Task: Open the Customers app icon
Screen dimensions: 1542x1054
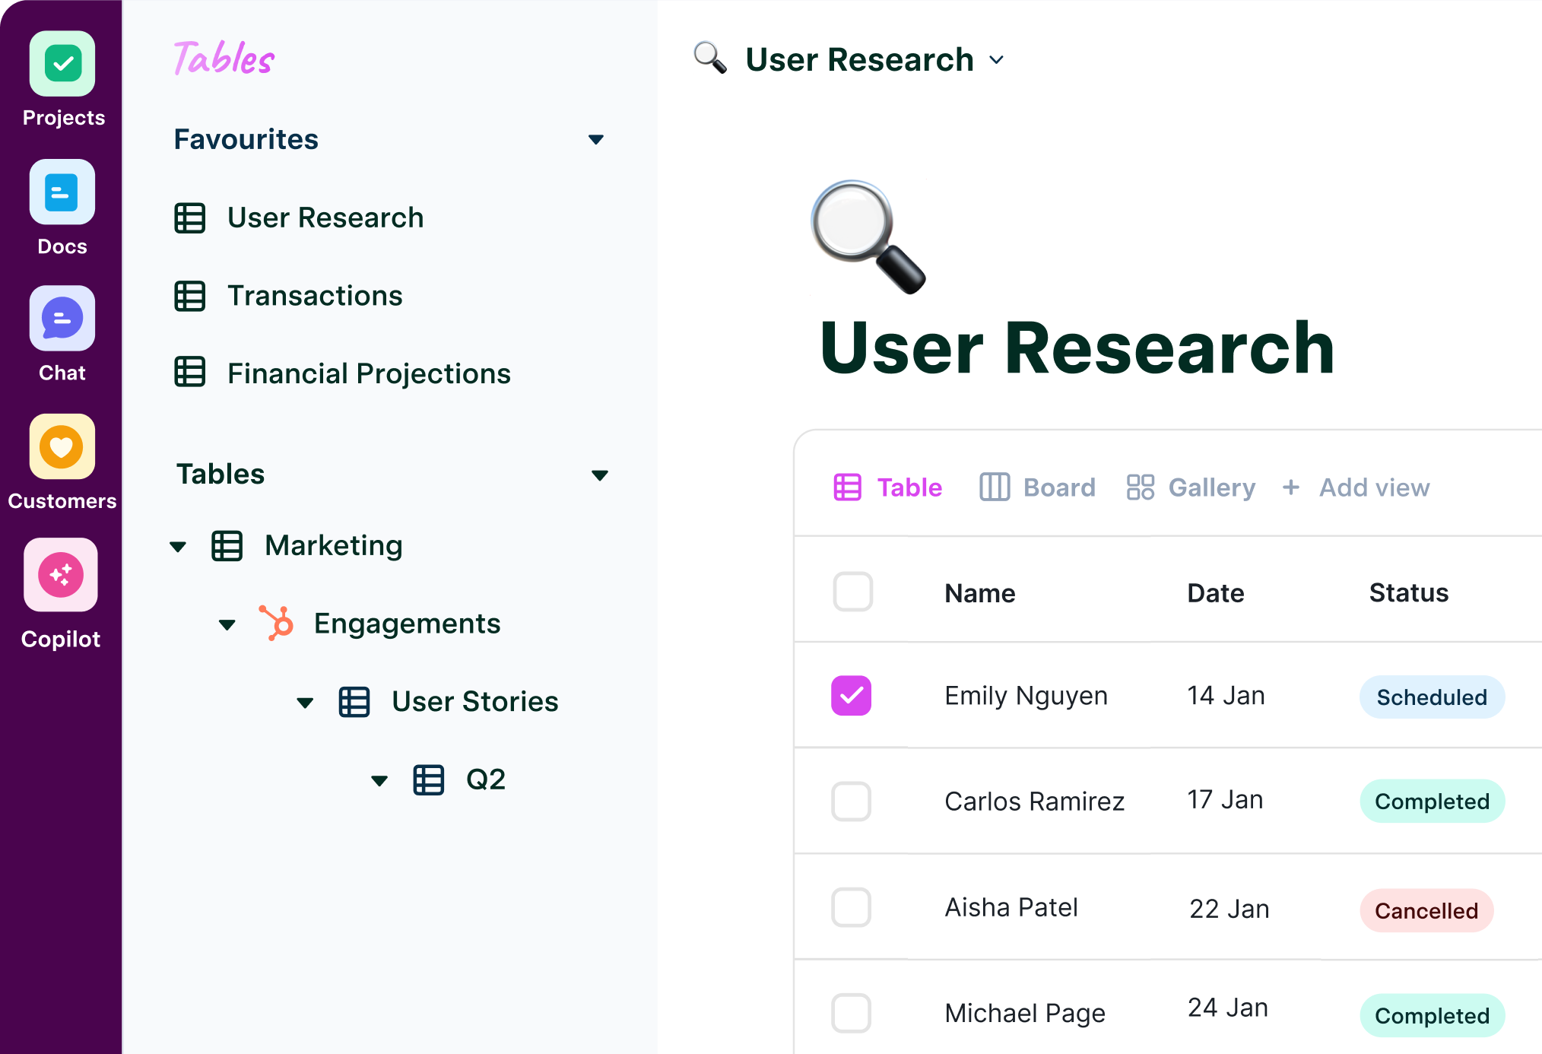Action: pyautogui.click(x=62, y=446)
